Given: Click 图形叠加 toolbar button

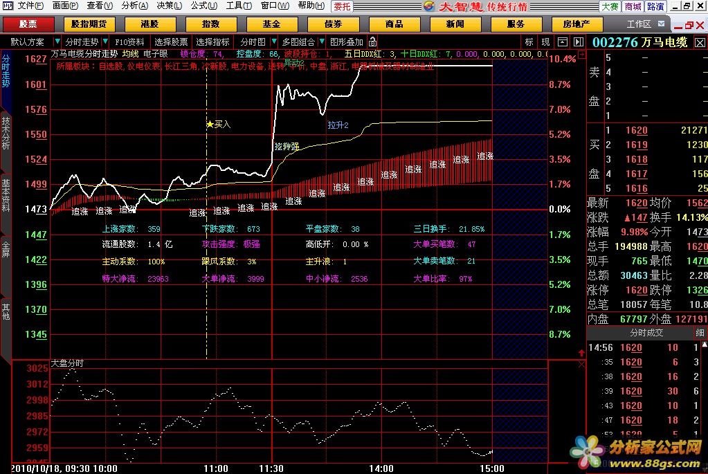Looking at the screenshot, I should [346, 42].
